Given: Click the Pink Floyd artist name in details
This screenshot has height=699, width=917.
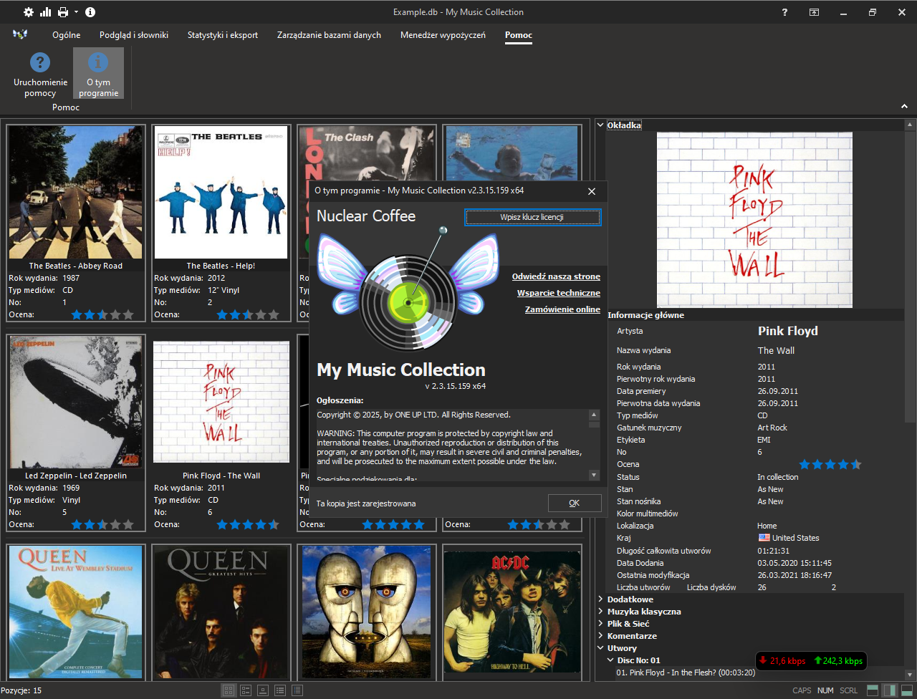Looking at the screenshot, I should point(788,331).
